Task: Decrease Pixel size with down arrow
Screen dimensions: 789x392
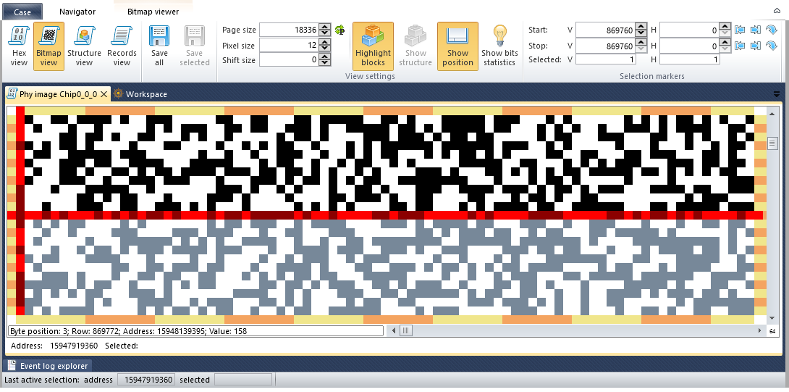Action: point(325,49)
